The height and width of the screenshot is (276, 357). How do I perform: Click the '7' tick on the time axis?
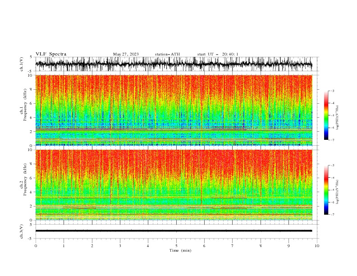point(233,246)
